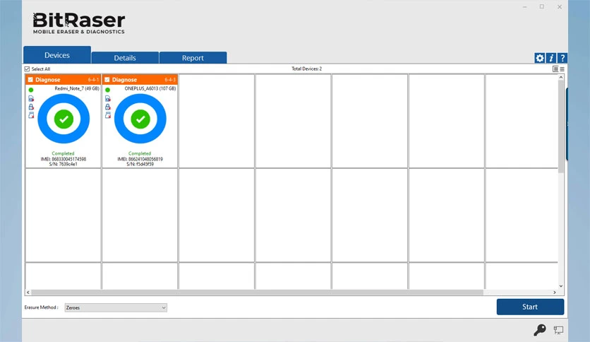Click port label 6-4-1

(x=93, y=80)
